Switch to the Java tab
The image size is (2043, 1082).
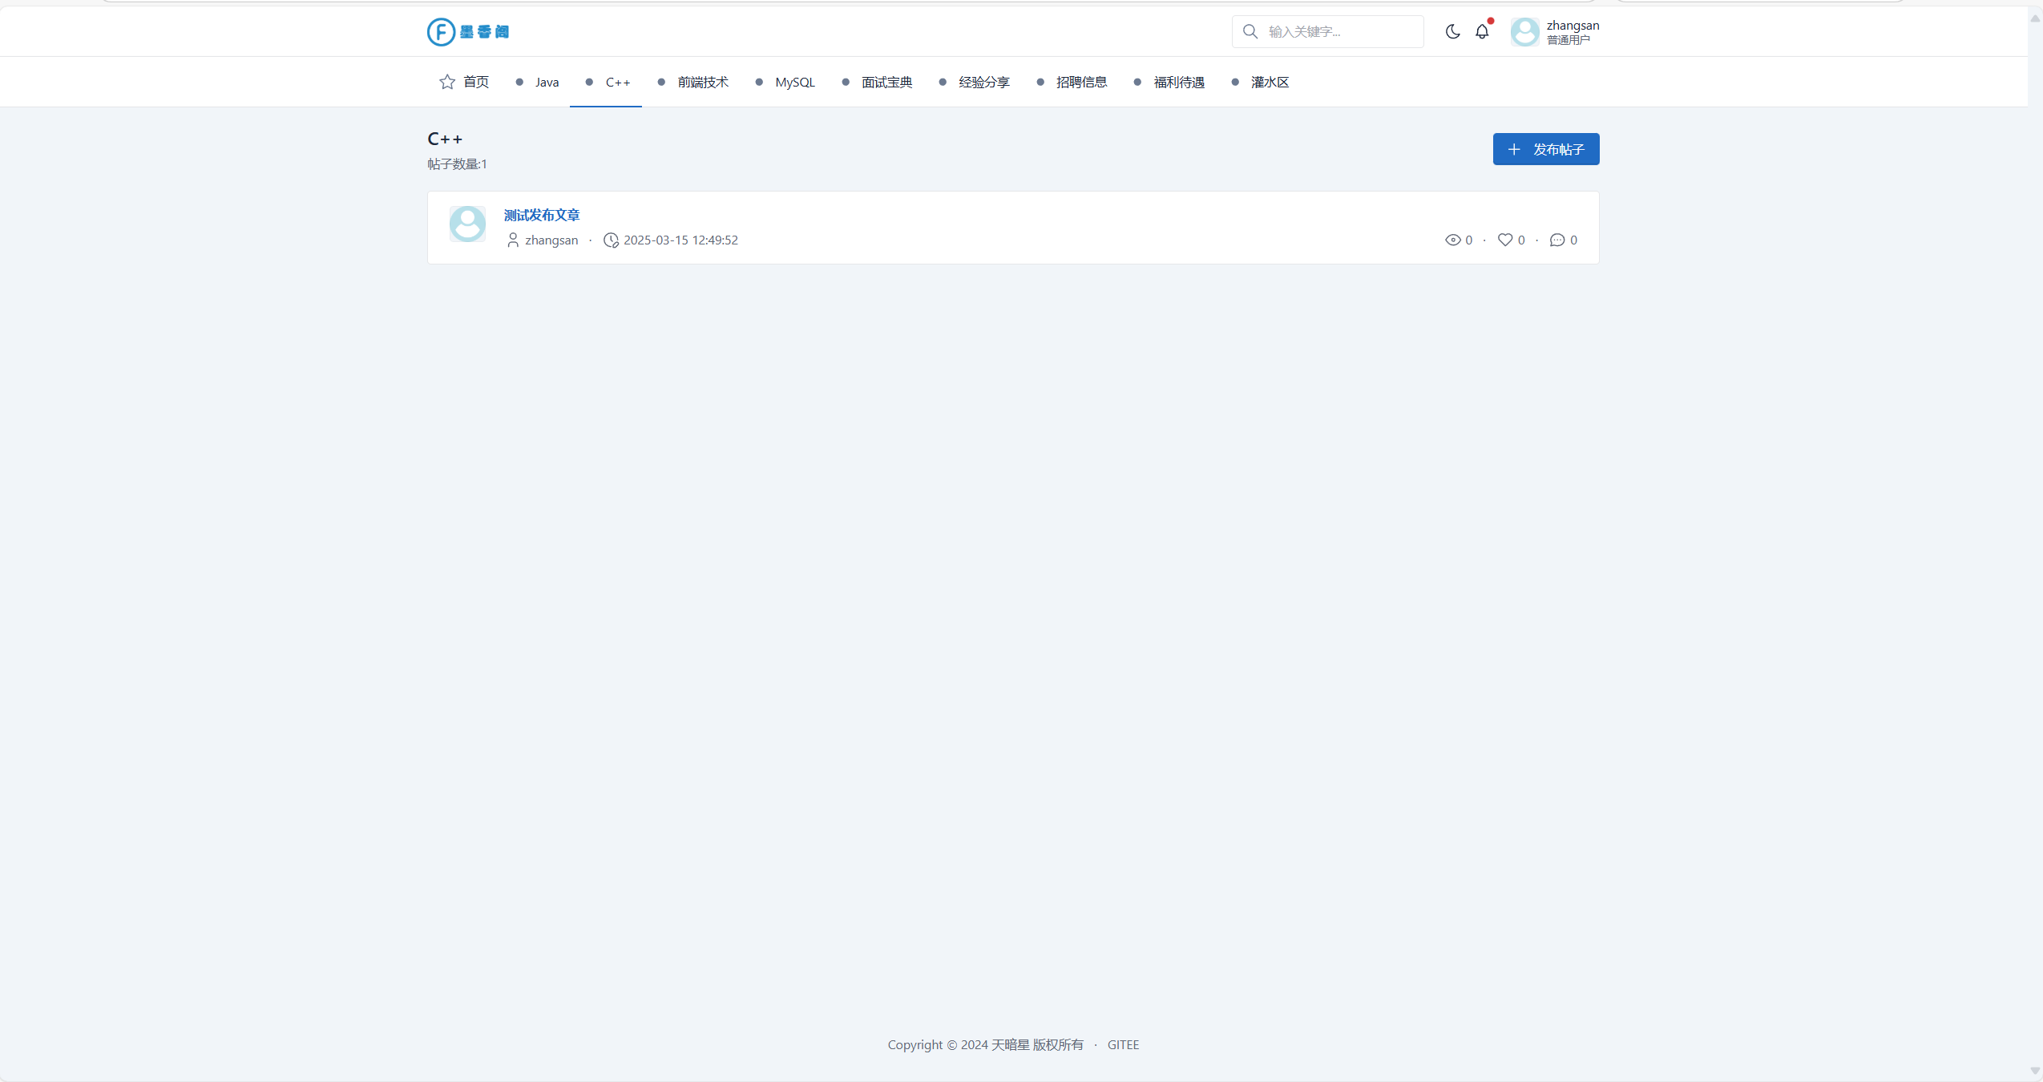(547, 83)
